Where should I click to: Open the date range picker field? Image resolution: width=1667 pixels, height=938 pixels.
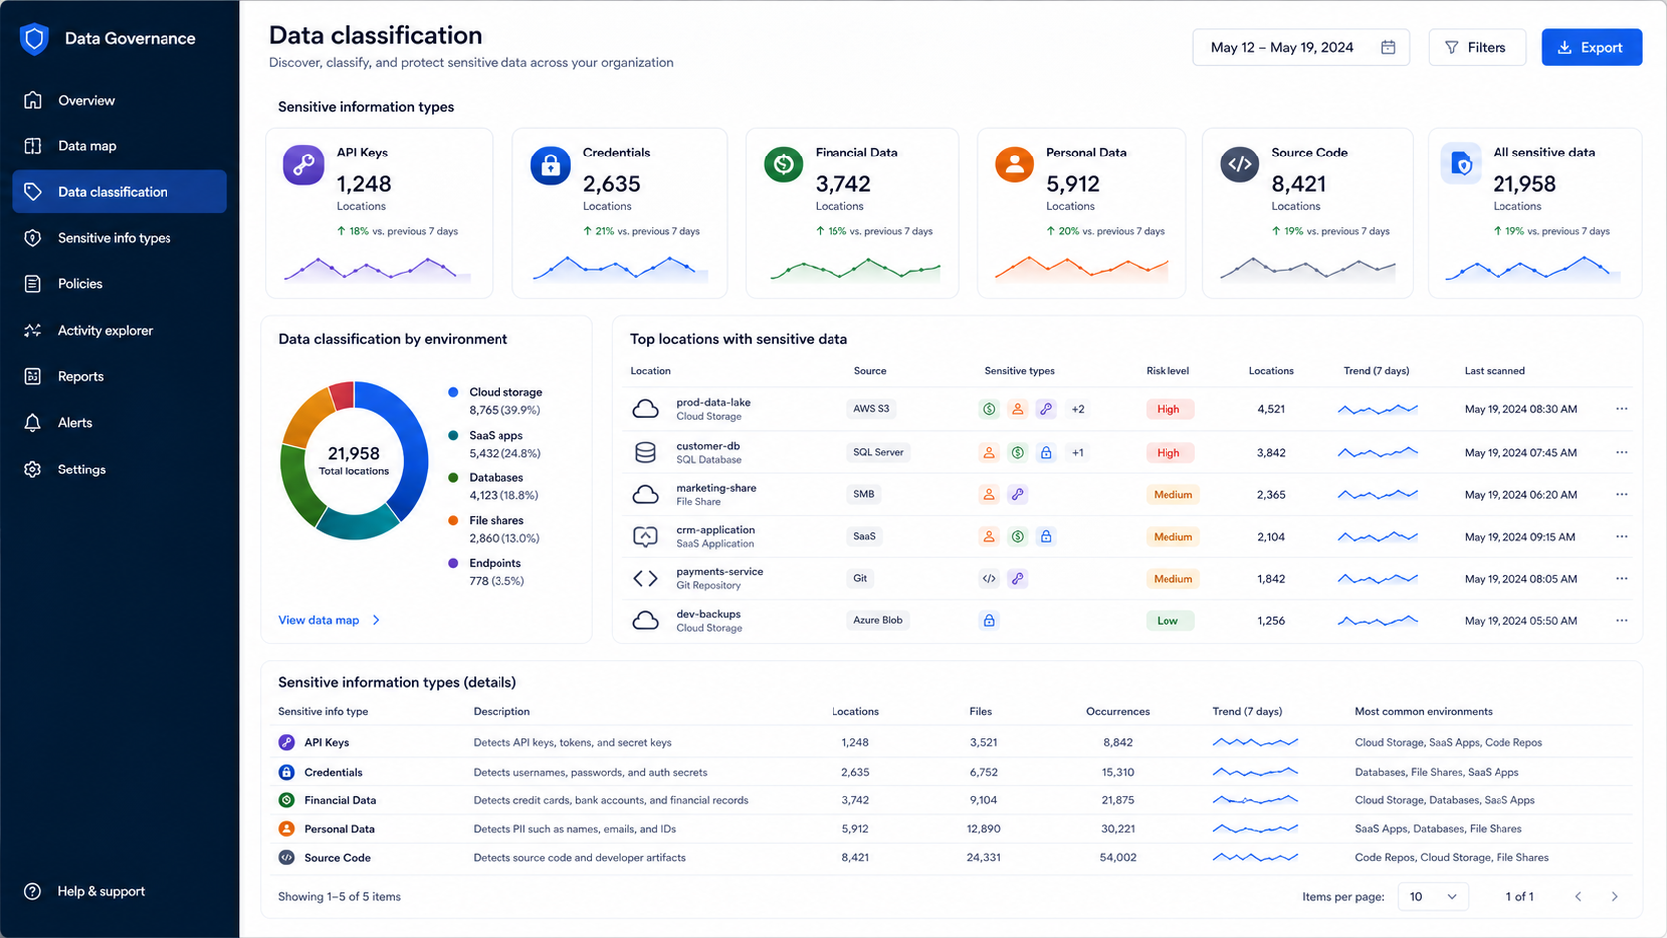(x=1301, y=47)
